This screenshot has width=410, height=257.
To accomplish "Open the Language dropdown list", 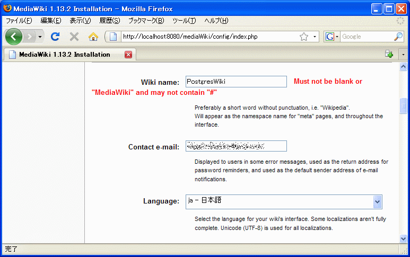I will (x=284, y=202).
